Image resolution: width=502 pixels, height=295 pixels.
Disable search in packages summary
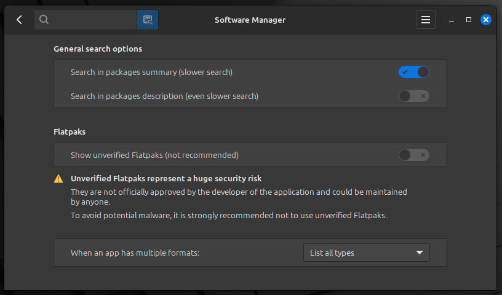413,72
